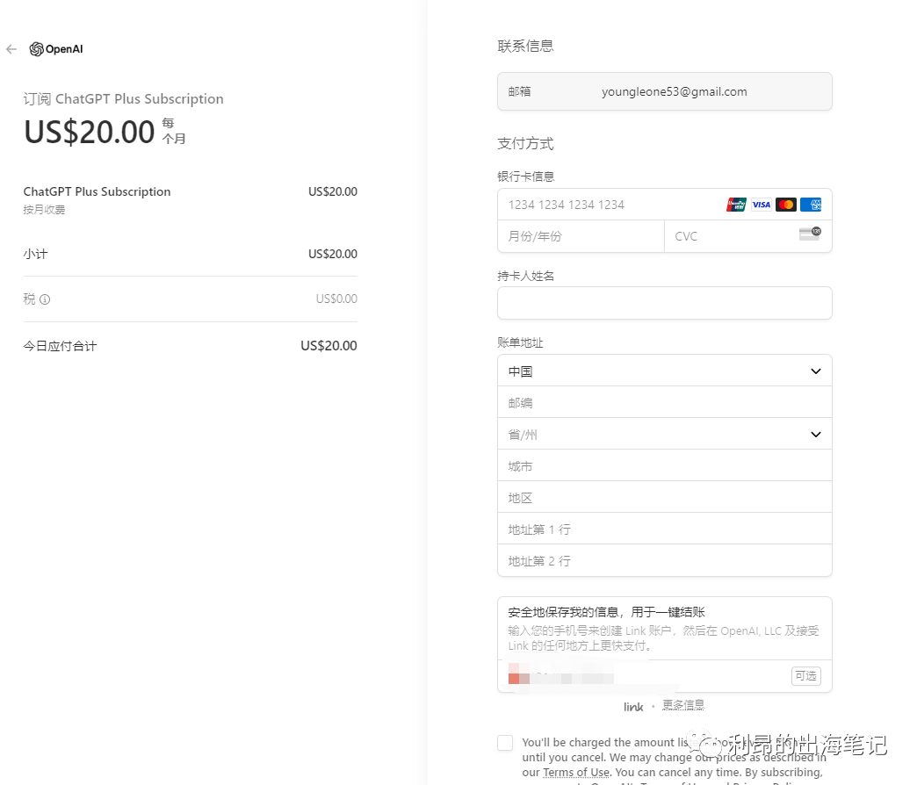The height and width of the screenshot is (785, 917).
Task: Click the tax info icon
Action: click(45, 299)
